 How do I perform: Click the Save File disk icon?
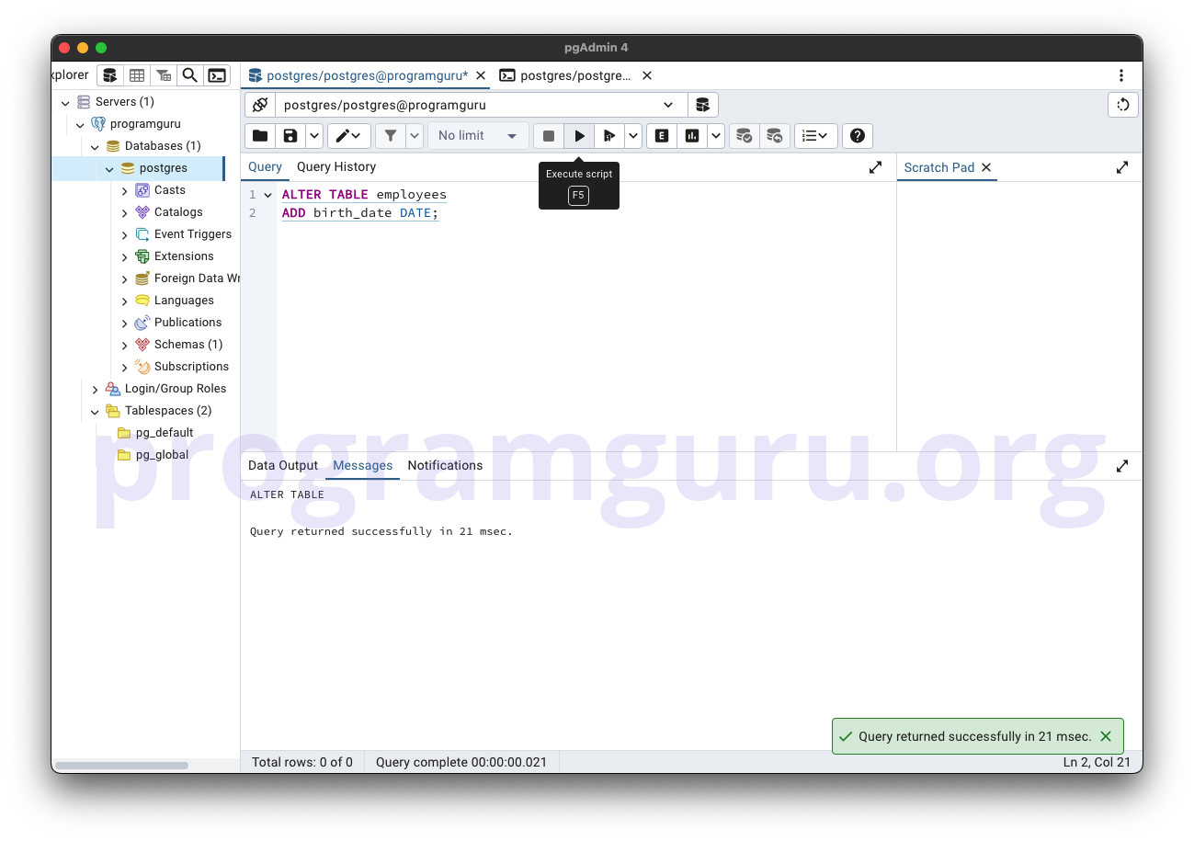click(290, 136)
